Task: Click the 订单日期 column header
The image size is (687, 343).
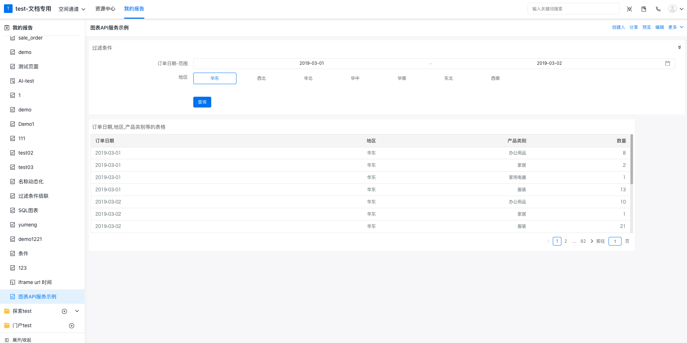Action: click(x=105, y=141)
